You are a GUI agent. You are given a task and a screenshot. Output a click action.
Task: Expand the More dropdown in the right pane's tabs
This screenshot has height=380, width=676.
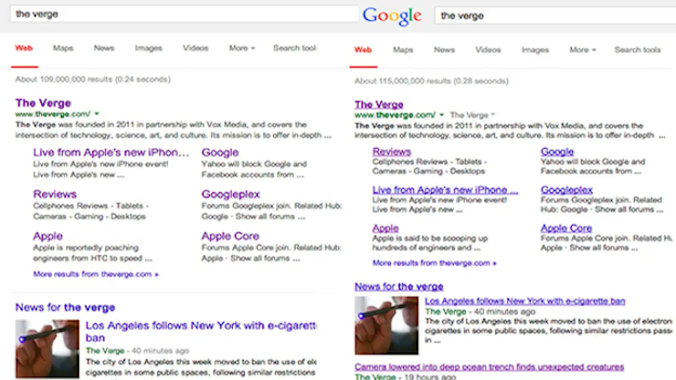(x=582, y=50)
